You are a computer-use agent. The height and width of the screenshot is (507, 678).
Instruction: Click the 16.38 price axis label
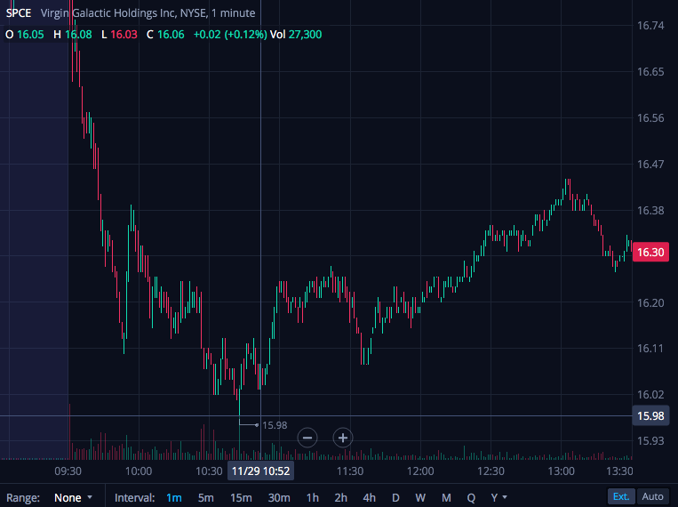[650, 211]
